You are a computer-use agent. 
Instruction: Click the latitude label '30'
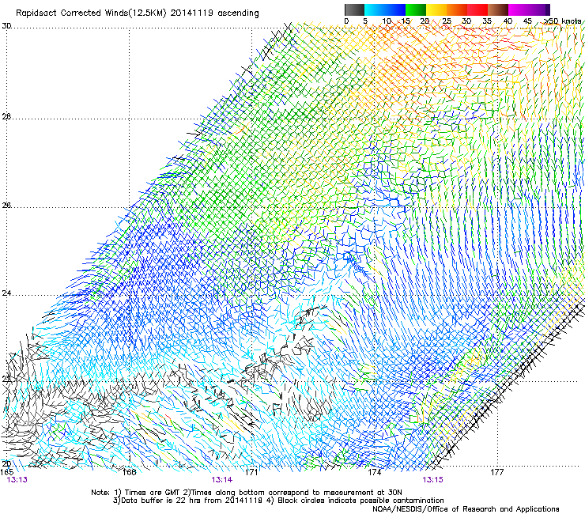click(x=6, y=26)
